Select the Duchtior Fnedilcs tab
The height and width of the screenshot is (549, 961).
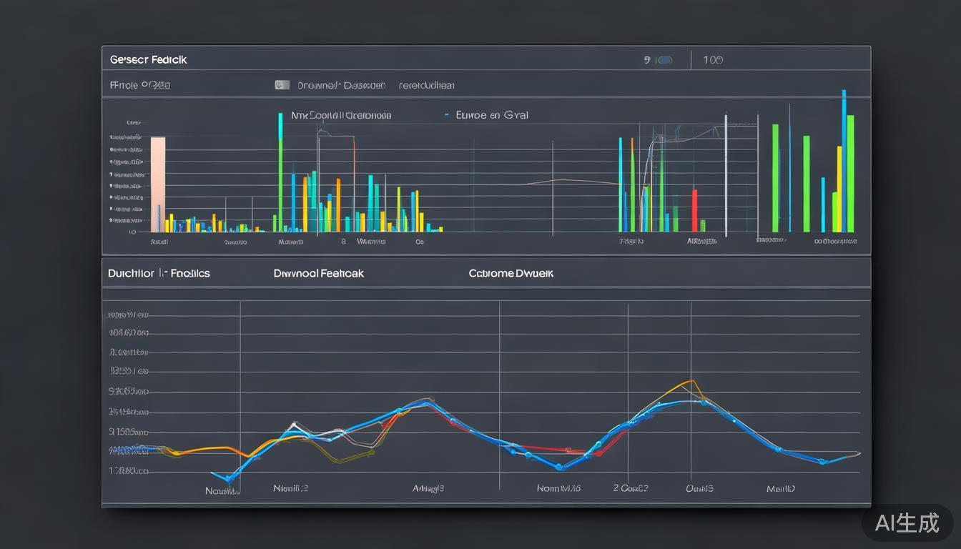click(x=159, y=273)
